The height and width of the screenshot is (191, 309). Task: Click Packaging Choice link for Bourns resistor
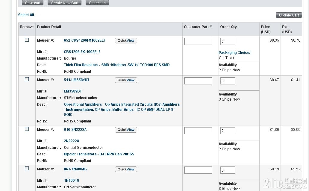(234, 53)
